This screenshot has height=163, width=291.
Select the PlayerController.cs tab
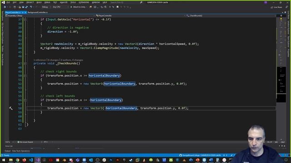(13, 12)
